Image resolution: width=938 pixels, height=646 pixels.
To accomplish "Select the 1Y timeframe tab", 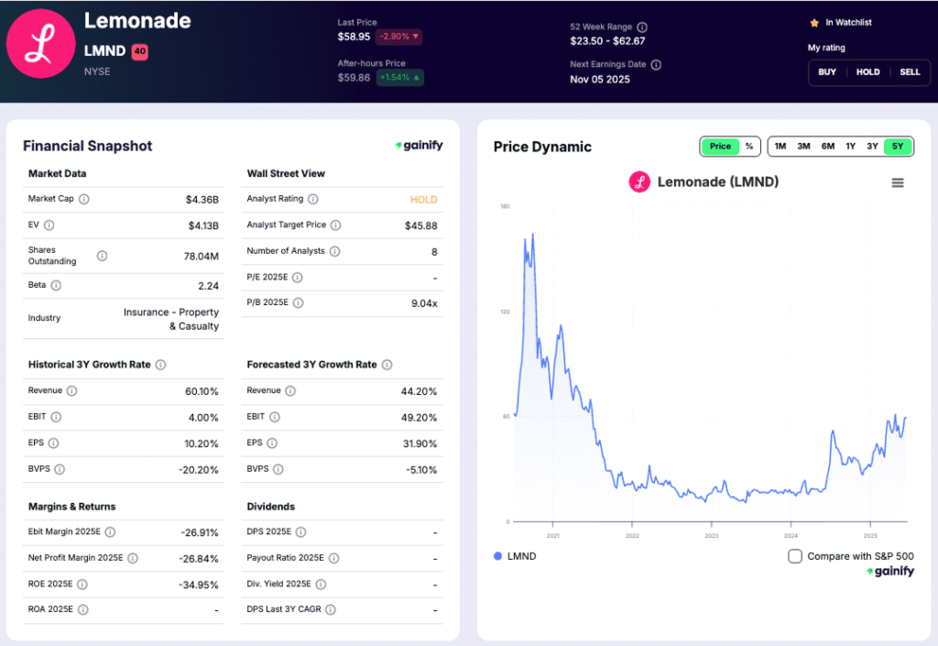I will [851, 146].
